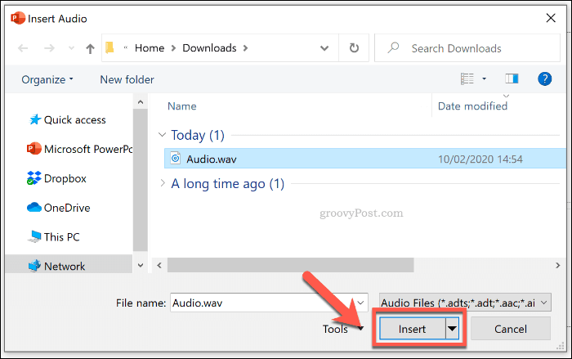The height and width of the screenshot is (359, 572).
Task: Select the Audio.wav file
Action: click(x=211, y=159)
